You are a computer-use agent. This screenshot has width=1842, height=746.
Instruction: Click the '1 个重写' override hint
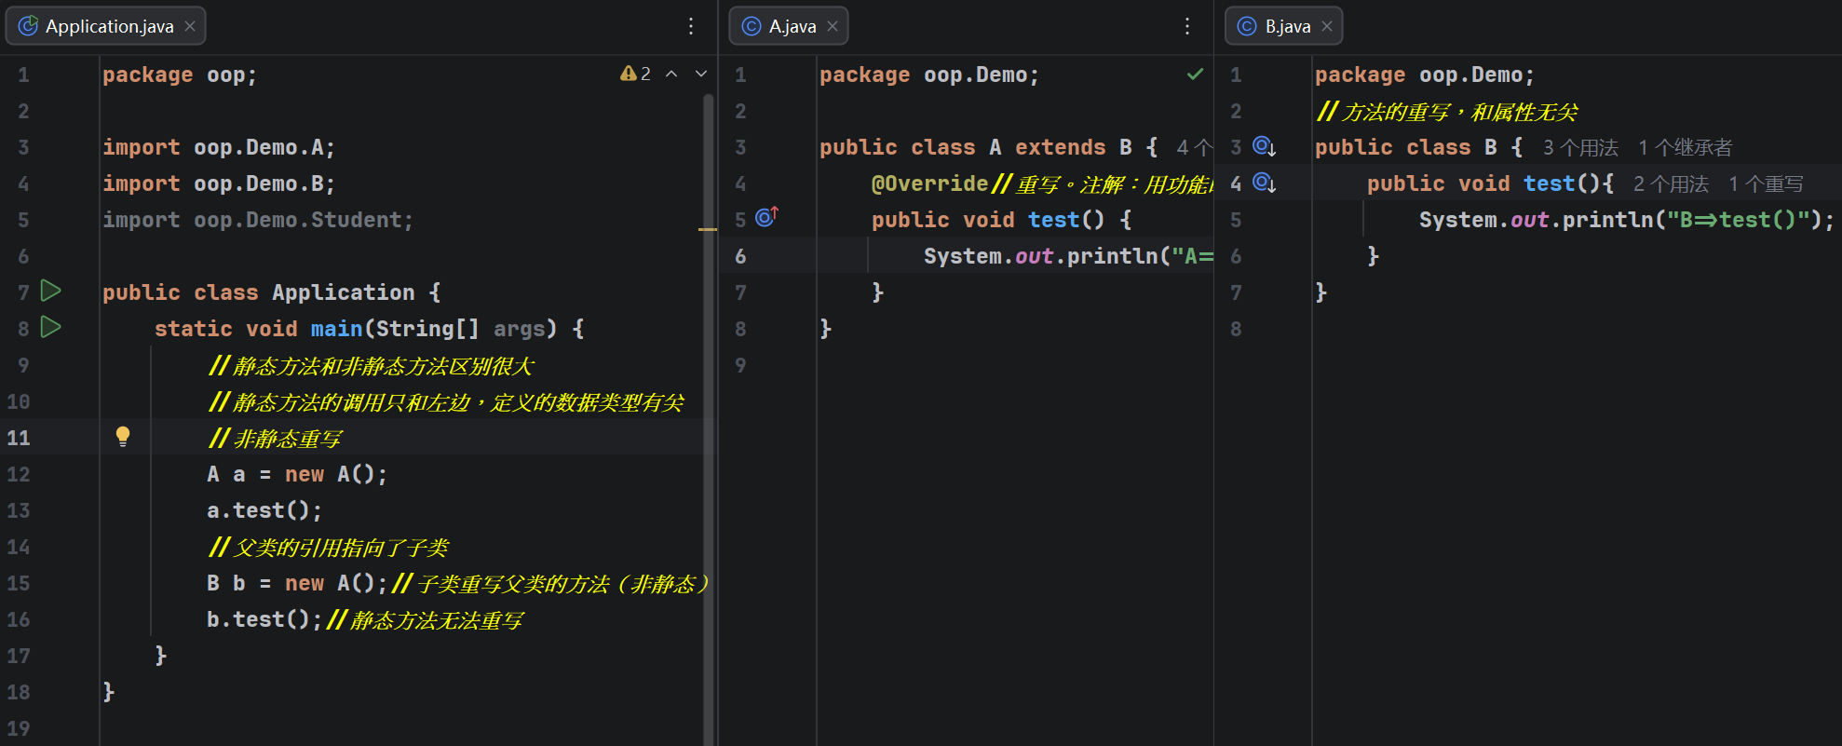[1766, 183]
